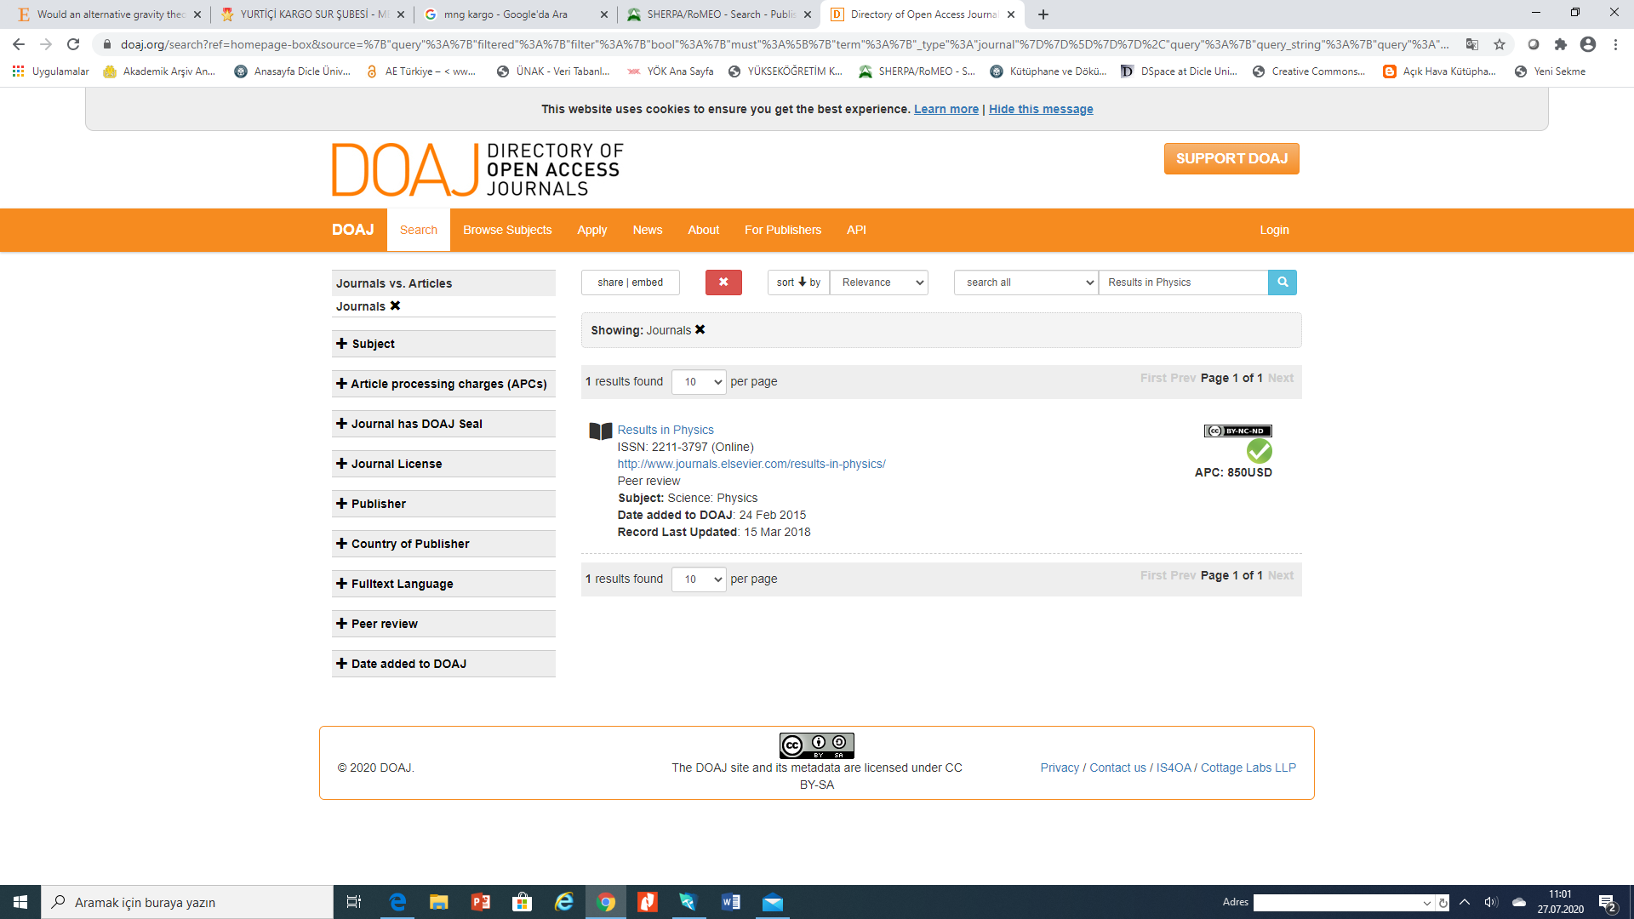Open the Relevance sort dropdown

[x=879, y=283]
